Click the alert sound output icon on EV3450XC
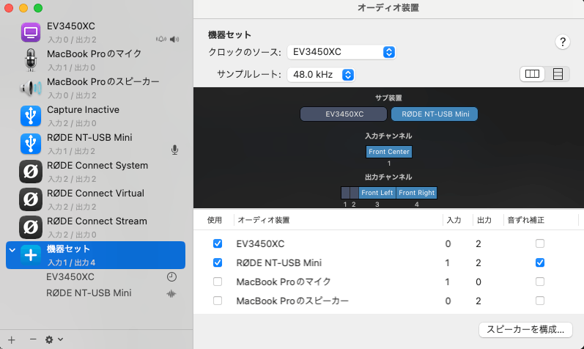Screen dimensions: 584x349 (161, 39)
